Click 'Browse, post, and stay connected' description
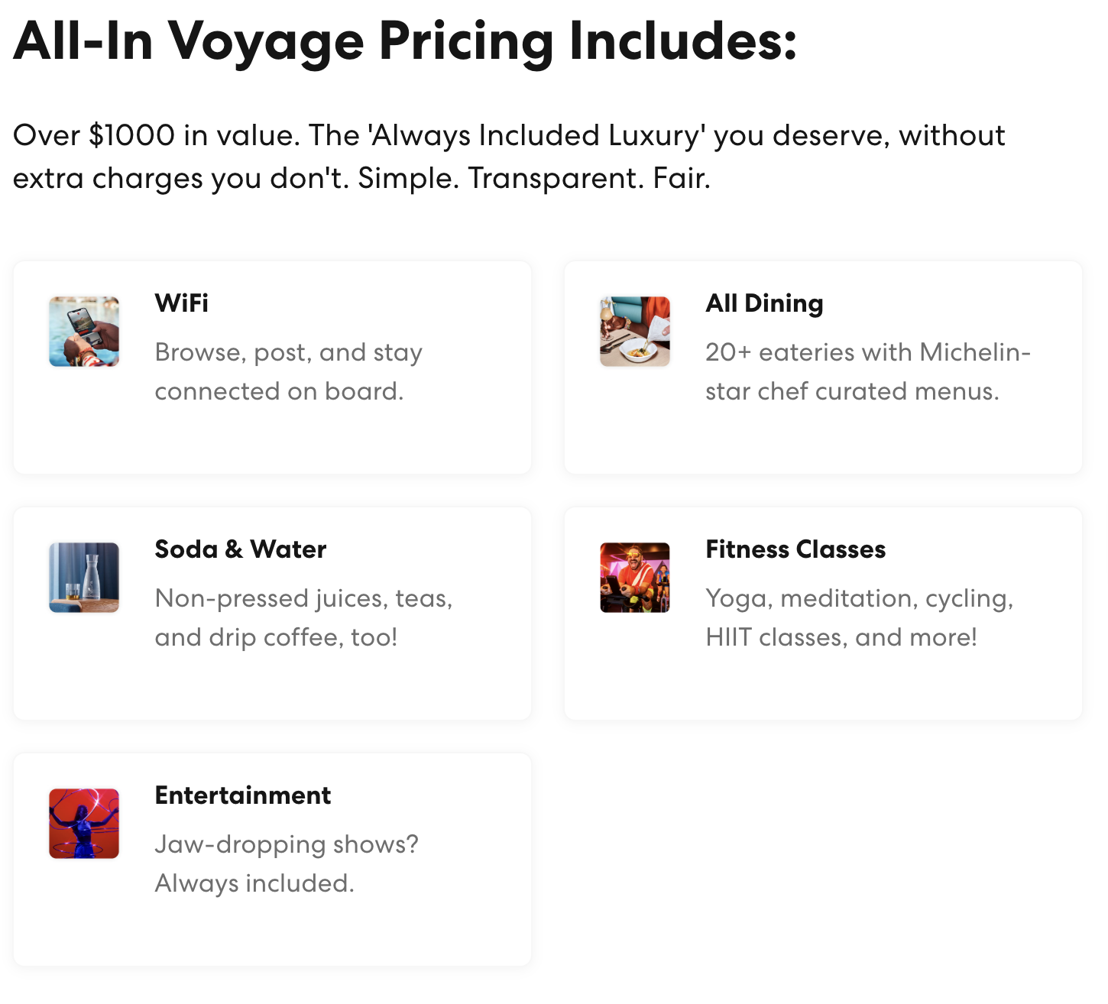Viewport: 1108px width, 1004px height. coord(288,372)
